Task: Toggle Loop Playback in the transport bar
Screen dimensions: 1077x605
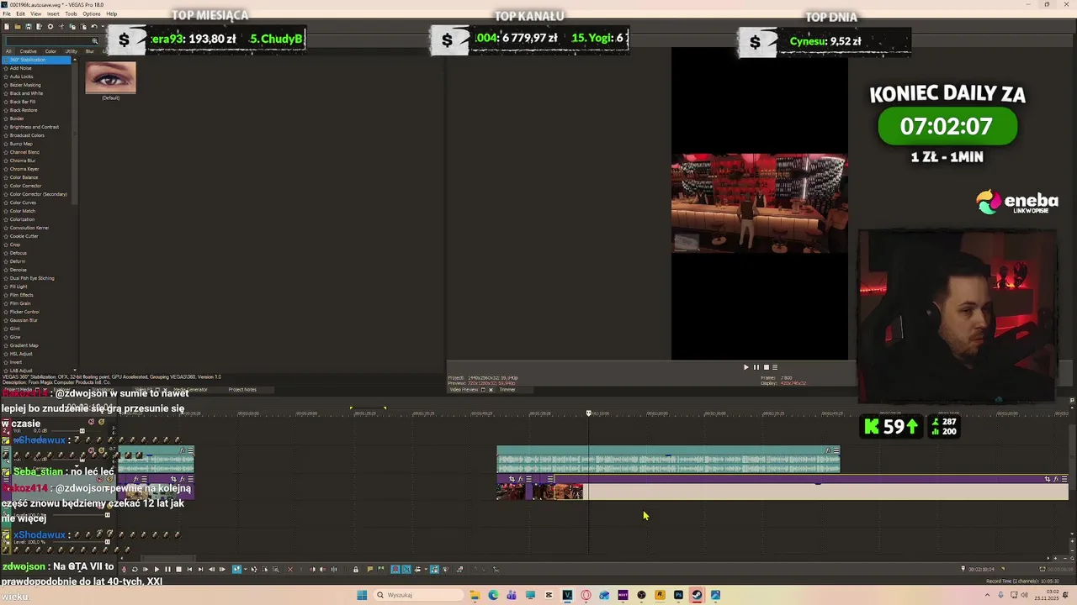Action: 135,570
